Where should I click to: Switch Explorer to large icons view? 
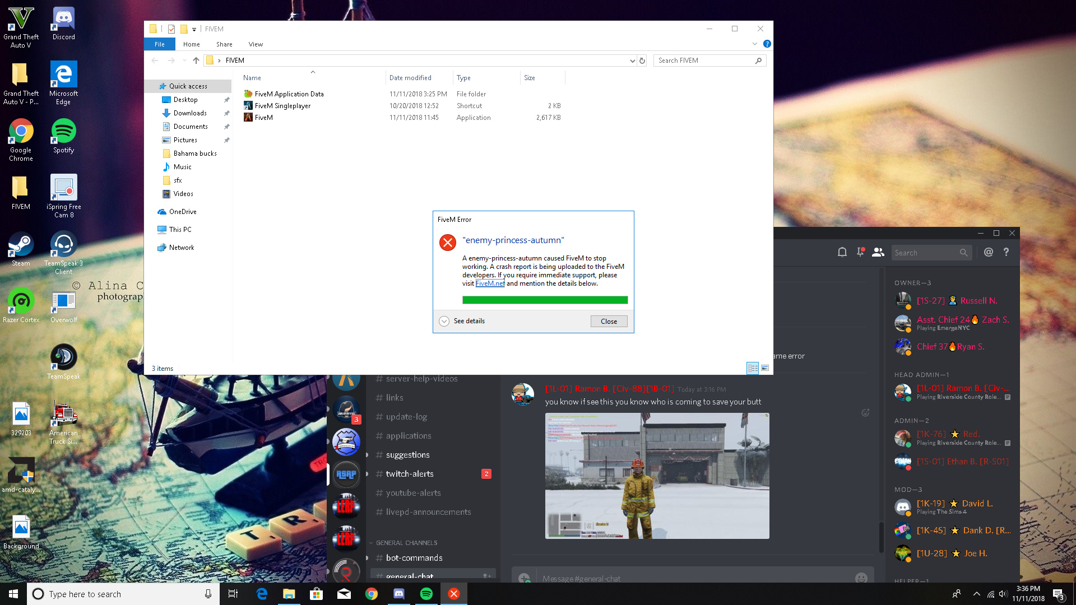tap(765, 368)
